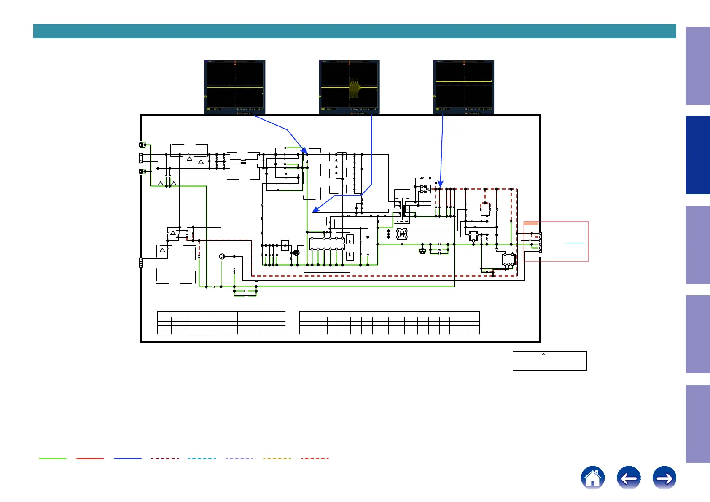Click the left-arrow previous page button
The image size is (710, 502).
tap(629, 478)
